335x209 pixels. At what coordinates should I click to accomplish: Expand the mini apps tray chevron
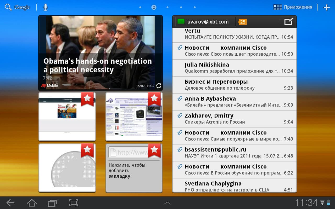click(167, 203)
